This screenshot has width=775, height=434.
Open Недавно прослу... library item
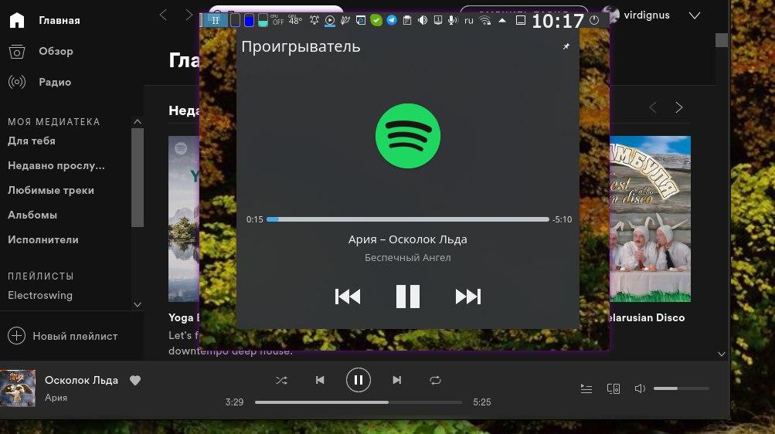[x=56, y=165]
